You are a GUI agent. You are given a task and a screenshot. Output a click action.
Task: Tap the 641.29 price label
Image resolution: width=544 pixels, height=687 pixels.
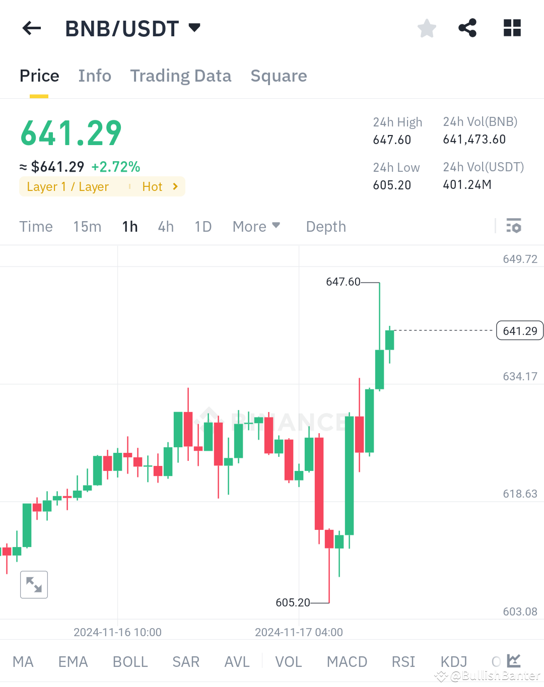point(520,330)
